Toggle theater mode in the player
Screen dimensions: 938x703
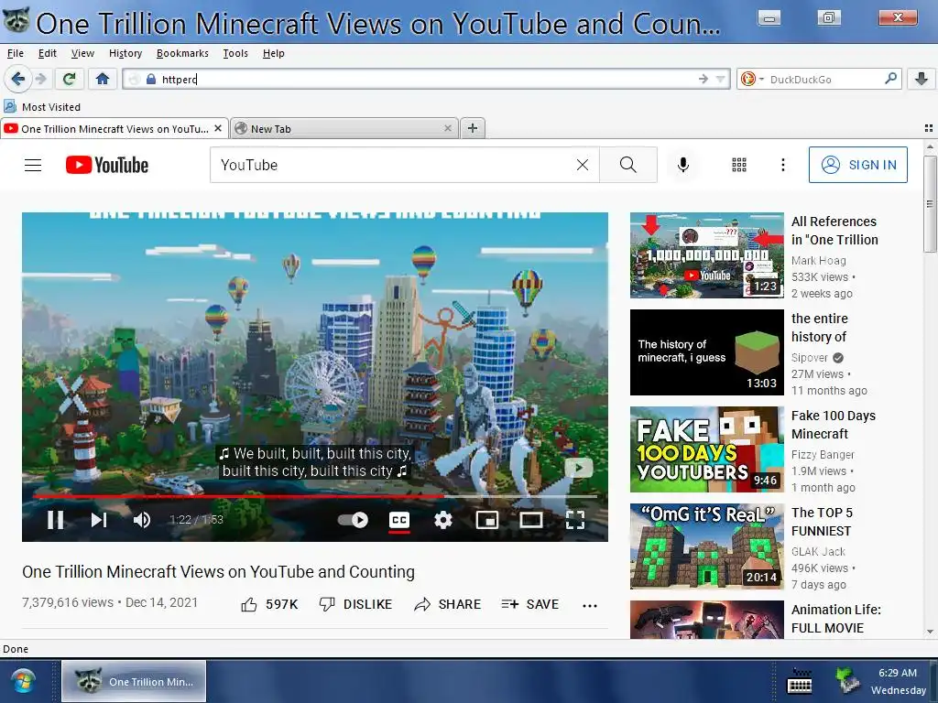531,520
